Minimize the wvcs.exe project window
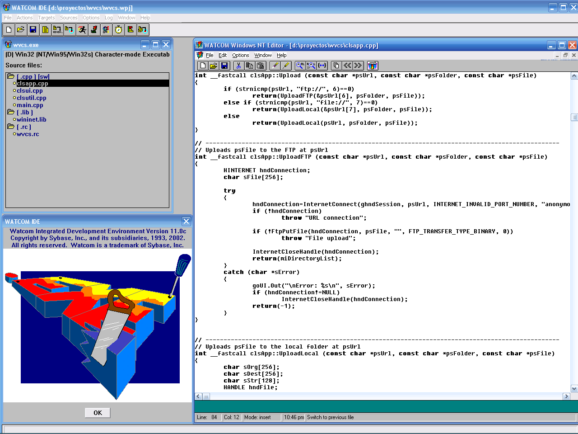578x434 pixels. (x=145, y=44)
